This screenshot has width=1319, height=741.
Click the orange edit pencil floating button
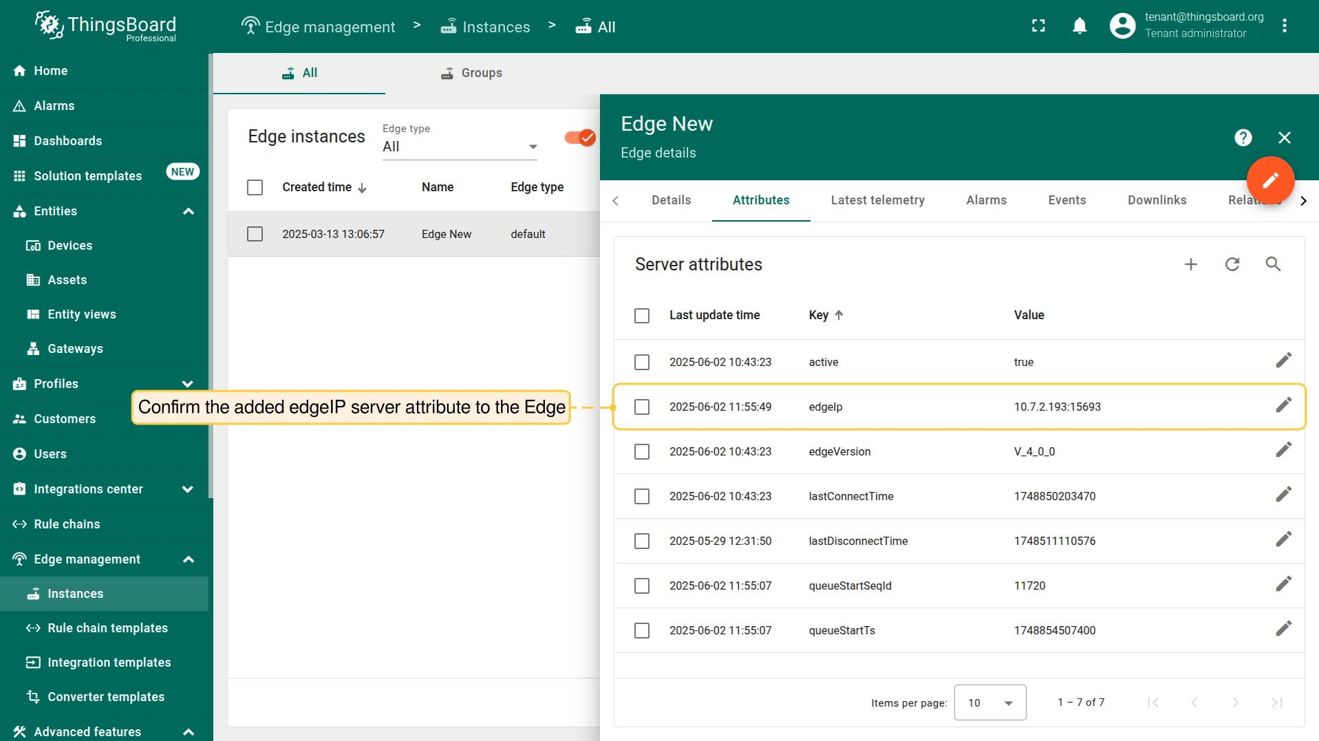(x=1270, y=180)
